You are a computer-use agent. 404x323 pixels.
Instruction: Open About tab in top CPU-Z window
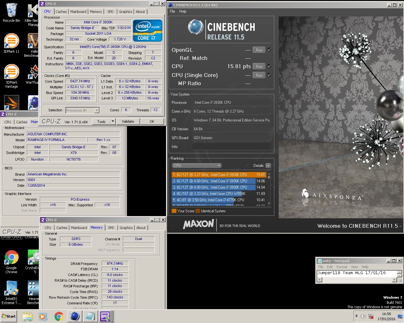coord(140,12)
